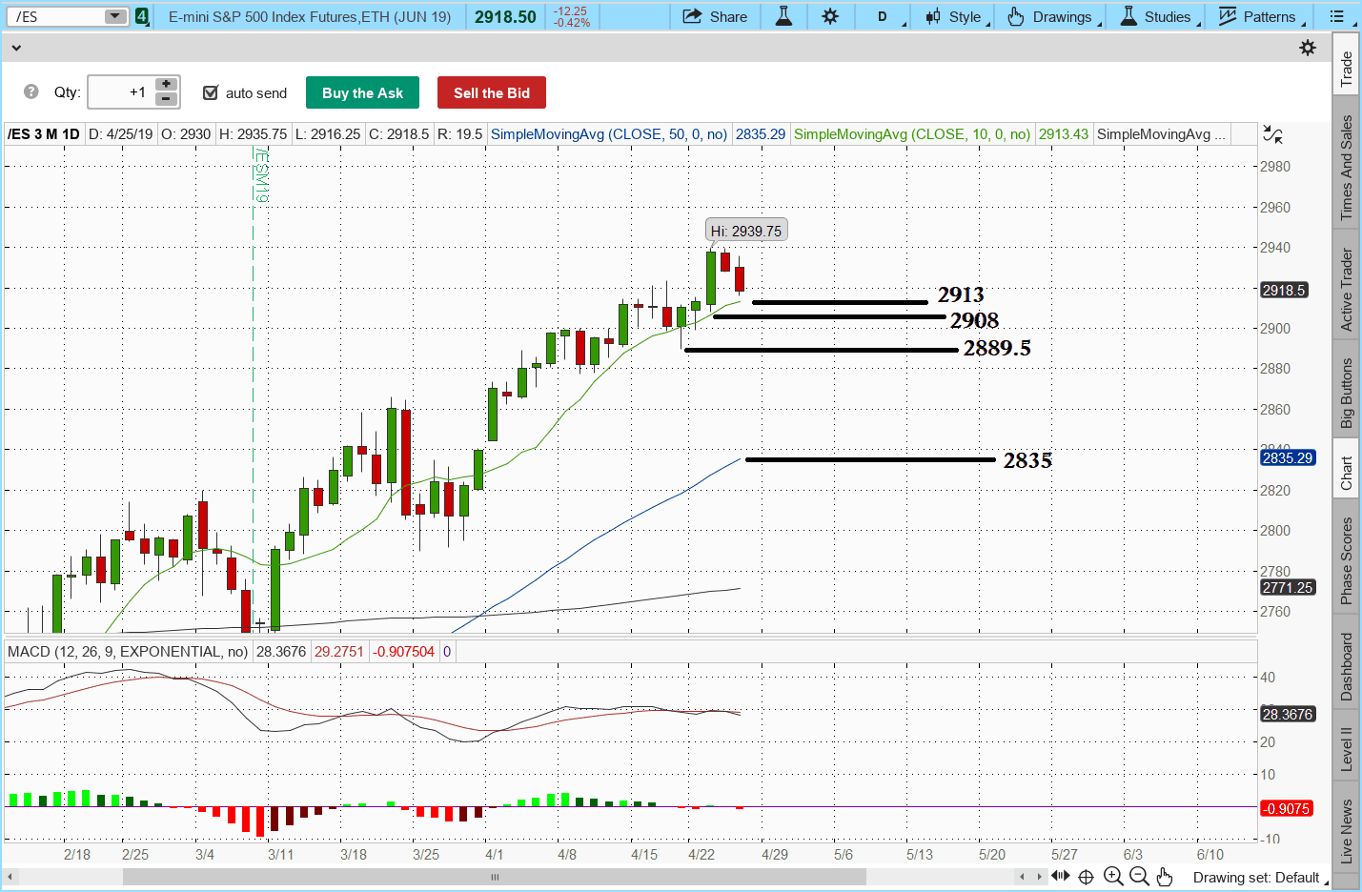
Task: Click the horizontal chart scrollbar
Action: (495, 877)
